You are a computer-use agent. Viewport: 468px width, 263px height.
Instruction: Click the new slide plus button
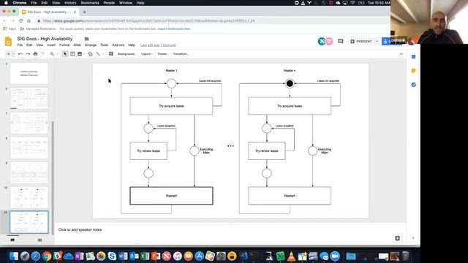click(8, 54)
